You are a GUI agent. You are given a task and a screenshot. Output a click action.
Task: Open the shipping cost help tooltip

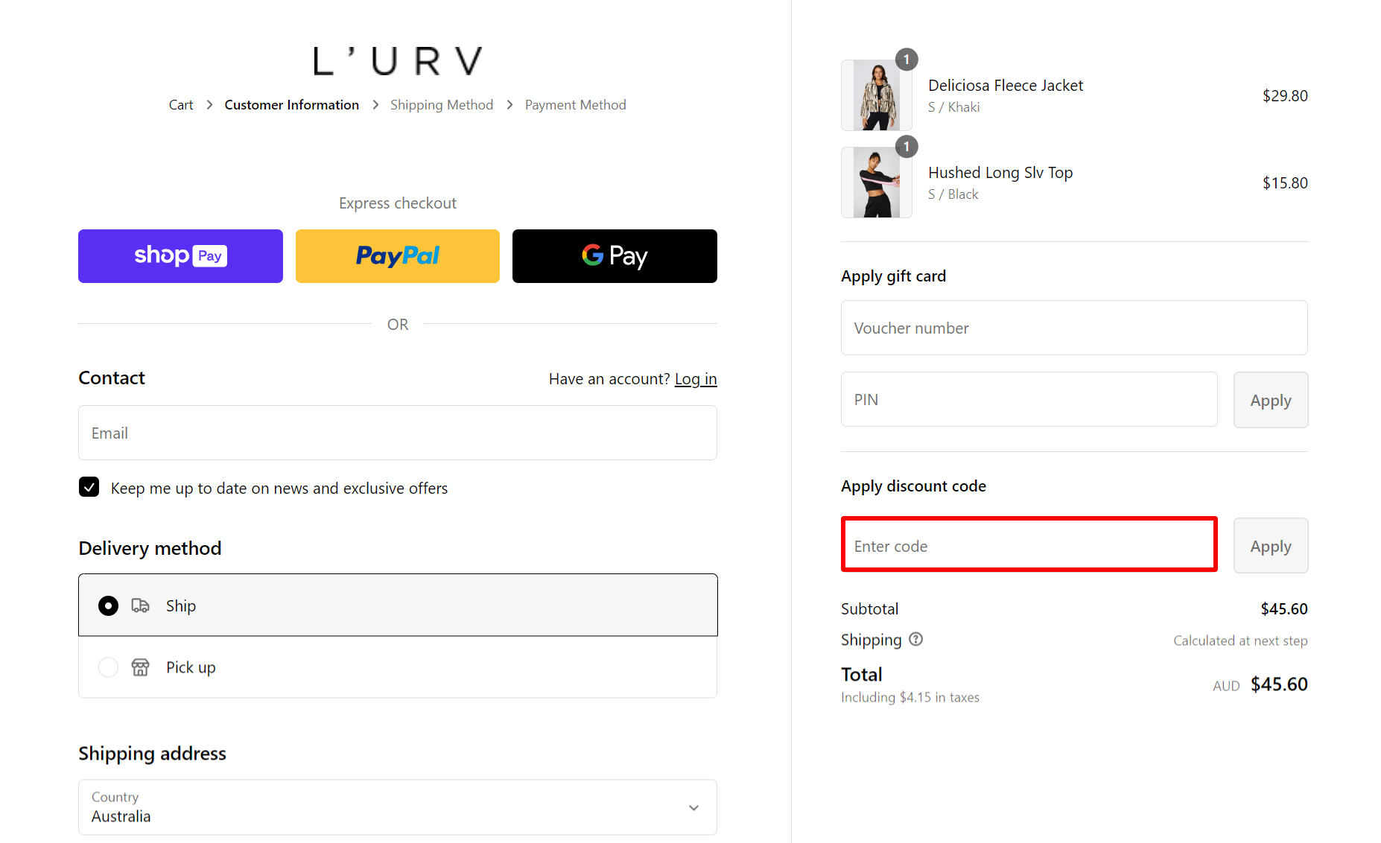(915, 639)
